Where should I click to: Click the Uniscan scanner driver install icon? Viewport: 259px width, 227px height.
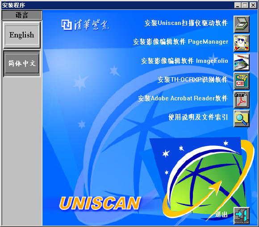point(242,25)
